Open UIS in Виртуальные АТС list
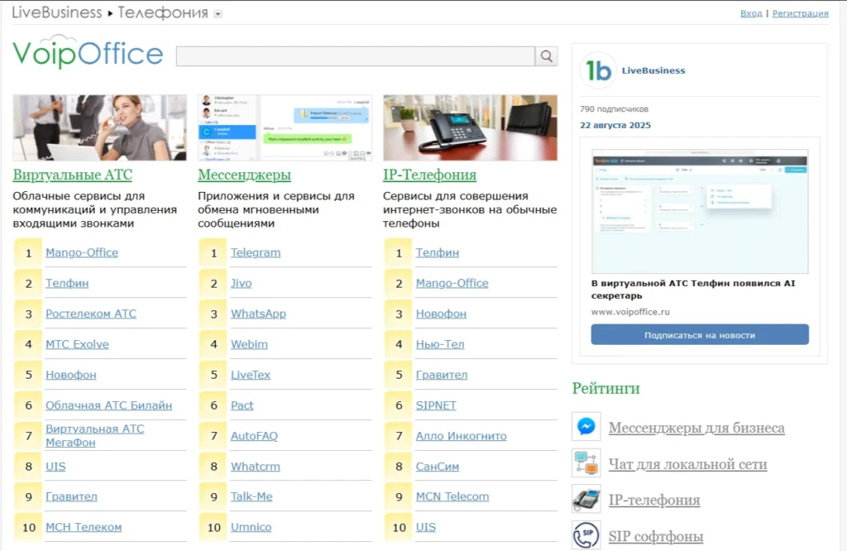The width and height of the screenshot is (847, 551). 55,466
